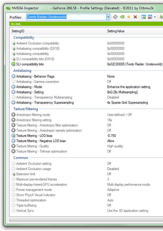Click the refresh profile settings icon
Image resolution: width=163 pixels, height=231 pixels.
(x=115, y=17)
